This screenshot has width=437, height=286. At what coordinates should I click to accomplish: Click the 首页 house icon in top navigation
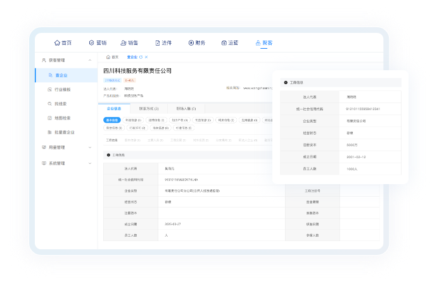[x=57, y=43]
